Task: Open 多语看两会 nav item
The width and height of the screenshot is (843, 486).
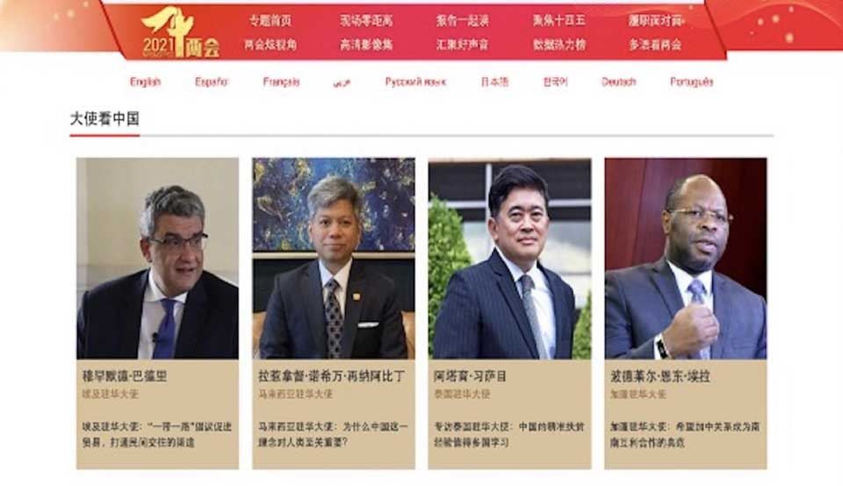Action: coord(655,45)
